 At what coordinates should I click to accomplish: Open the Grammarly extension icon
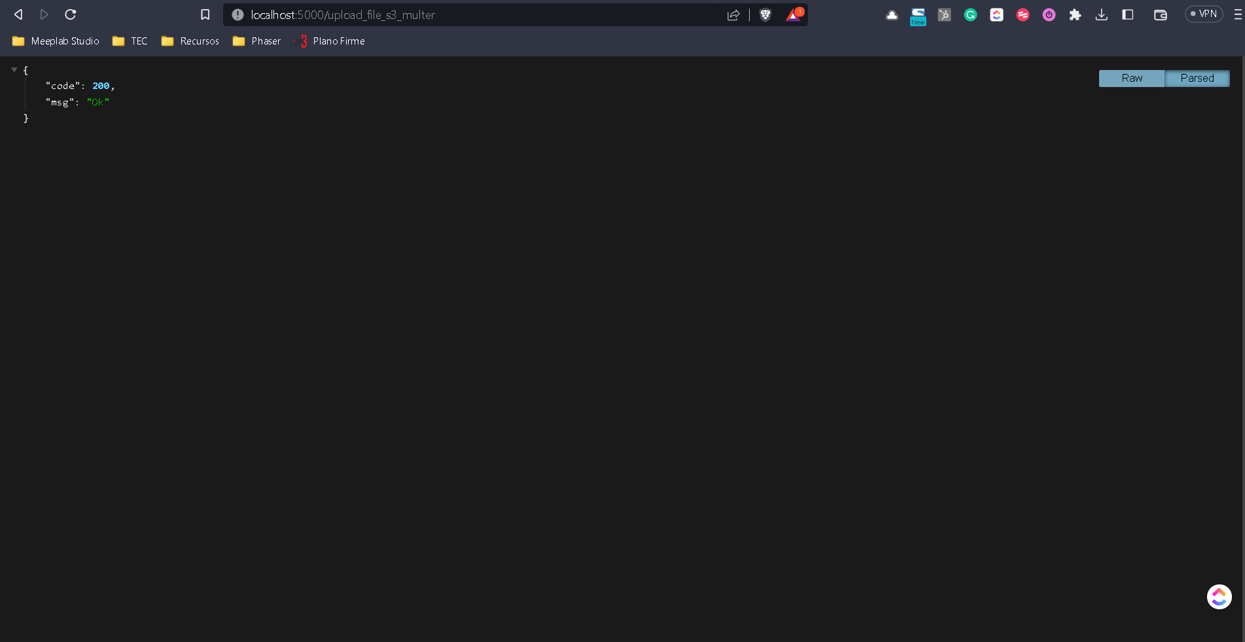(970, 15)
